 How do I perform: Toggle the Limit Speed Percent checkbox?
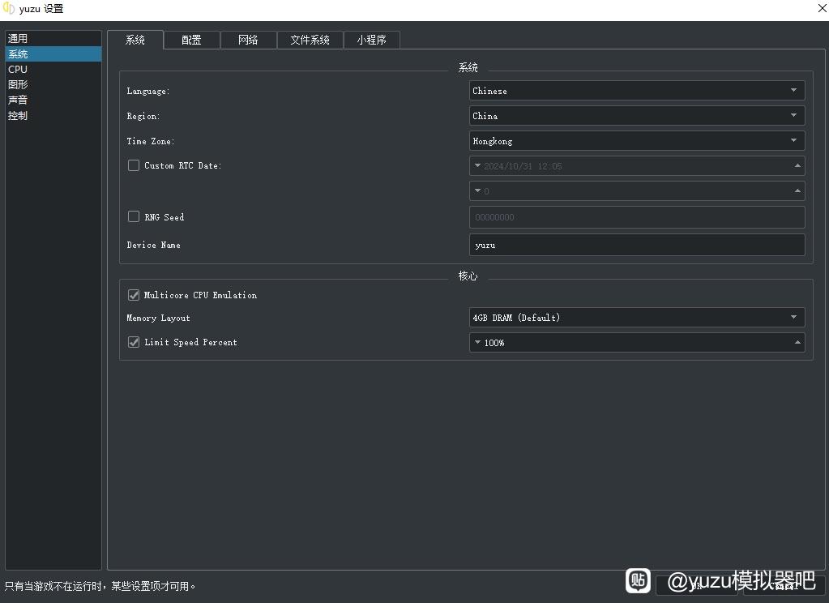tap(134, 342)
